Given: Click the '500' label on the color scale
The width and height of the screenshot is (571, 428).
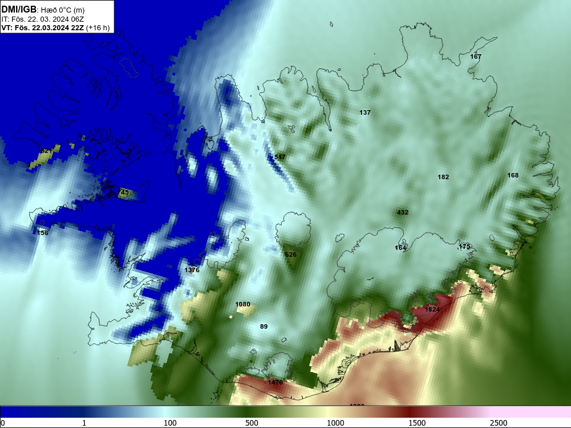Looking at the screenshot, I should (252, 423).
